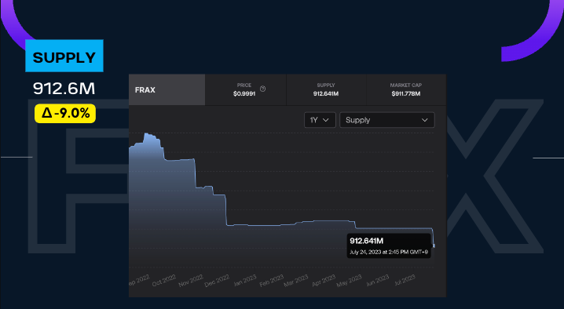Click the SUPPLY 912.641M header cell

coord(326,90)
